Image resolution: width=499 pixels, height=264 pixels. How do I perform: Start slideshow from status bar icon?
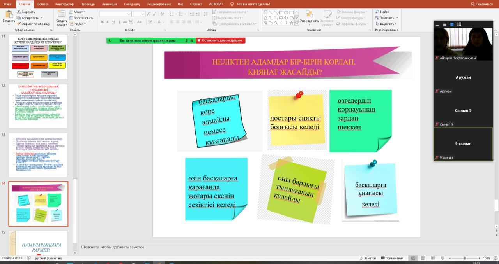click(x=442, y=258)
